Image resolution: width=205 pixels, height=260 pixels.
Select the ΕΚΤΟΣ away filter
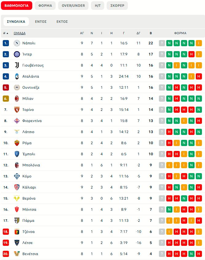pyautogui.click(x=62, y=22)
